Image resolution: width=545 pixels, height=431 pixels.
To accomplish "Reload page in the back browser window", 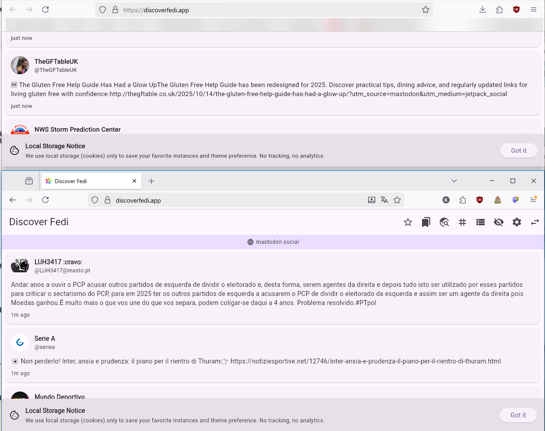I will (x=45, y=10).
